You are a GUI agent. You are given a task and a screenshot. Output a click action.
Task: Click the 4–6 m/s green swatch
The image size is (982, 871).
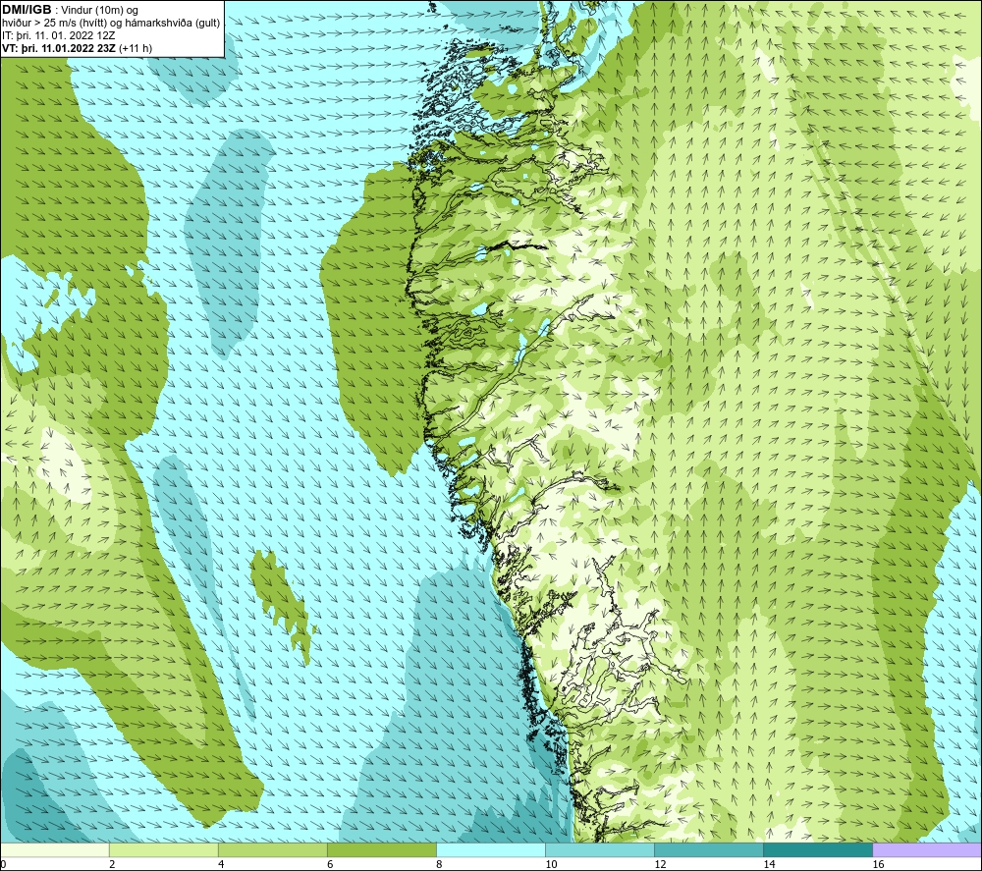click(x=273, y=850)
